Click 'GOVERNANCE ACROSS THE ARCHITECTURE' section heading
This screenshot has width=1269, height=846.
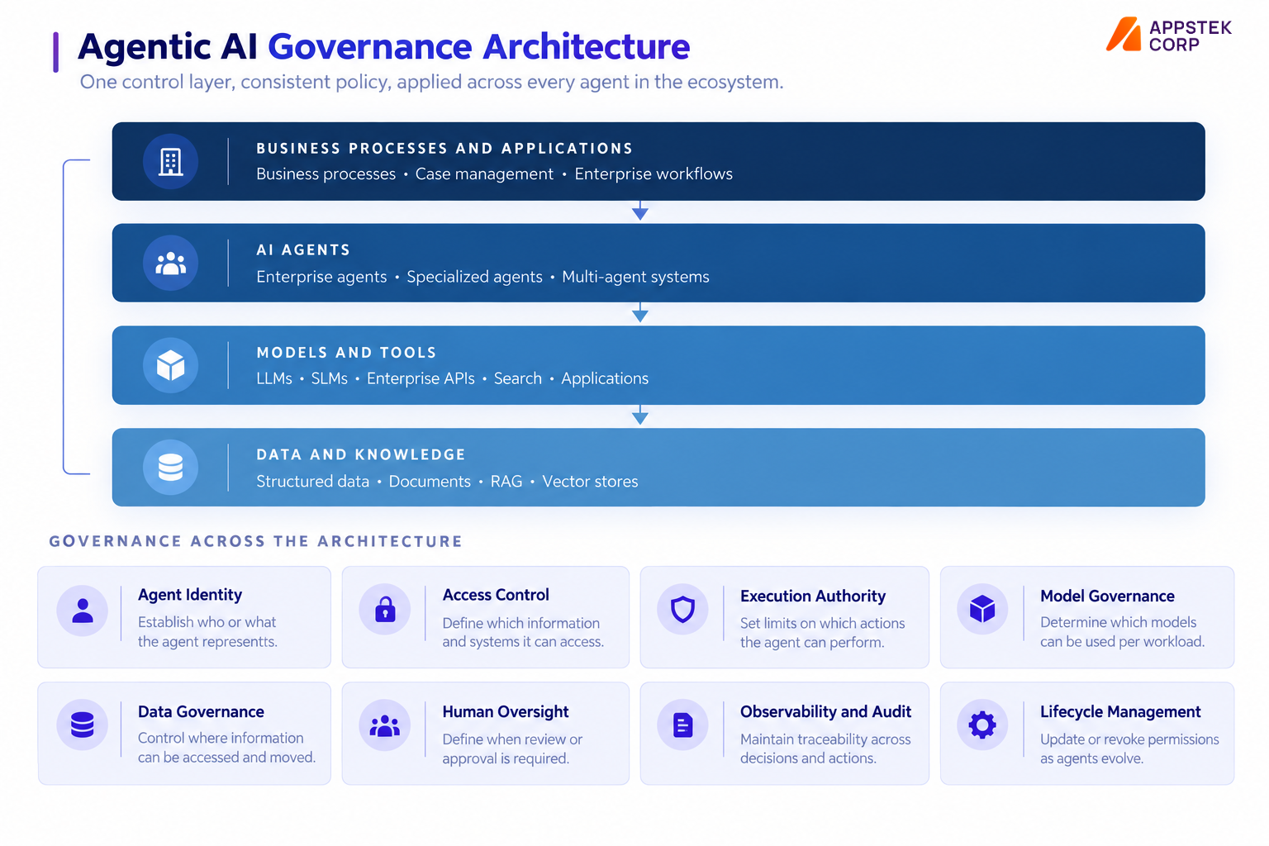pos(255,541)
